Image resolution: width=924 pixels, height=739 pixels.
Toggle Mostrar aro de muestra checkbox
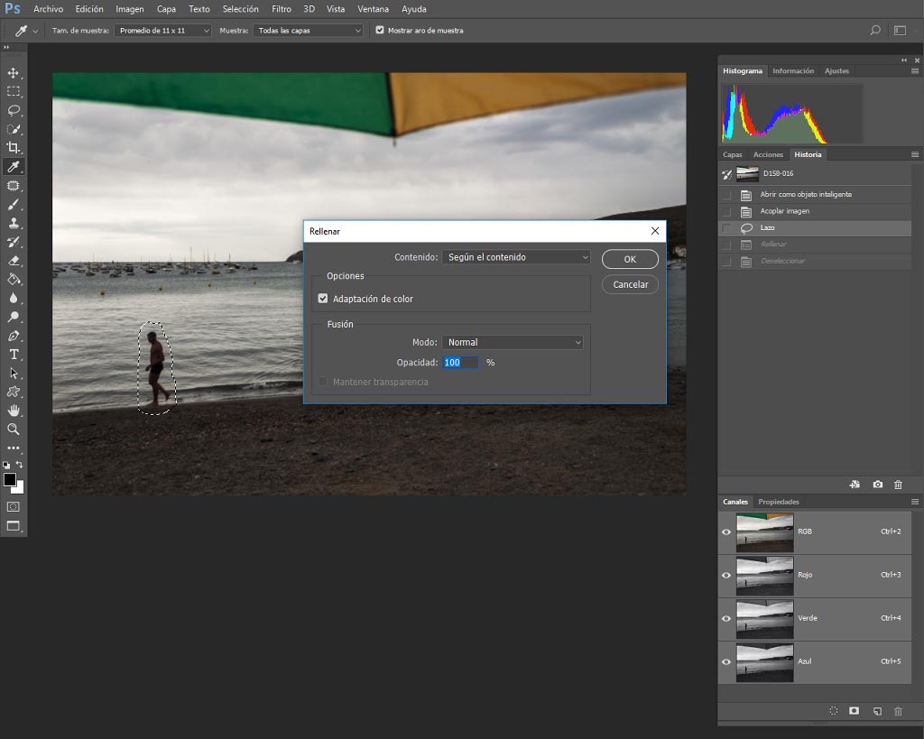pyautogui.click(x=380, y=30)
